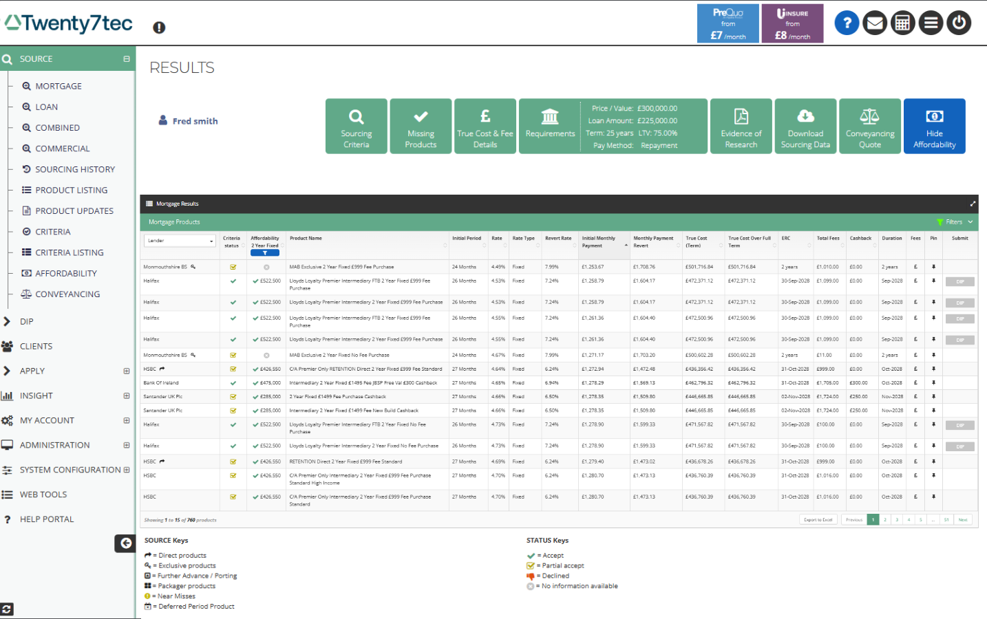Click the Download Sourcing Data tile

805,126
